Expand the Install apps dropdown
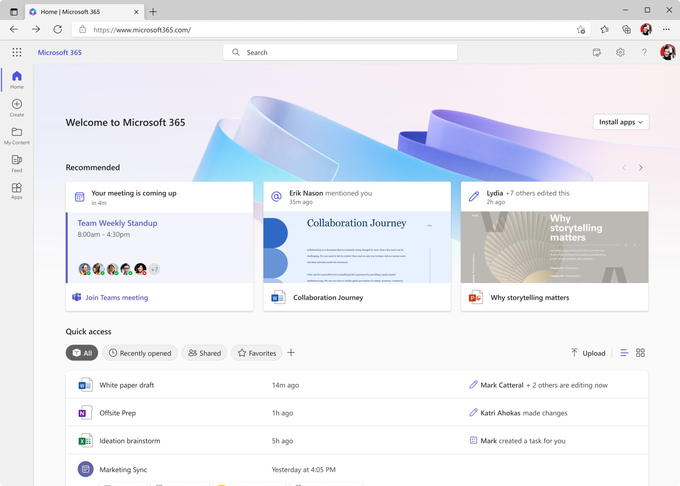This screenshot has height=486, width=680. (x=621, y=122)
